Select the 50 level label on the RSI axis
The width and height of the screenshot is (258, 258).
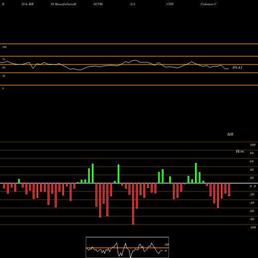[4, 68]
